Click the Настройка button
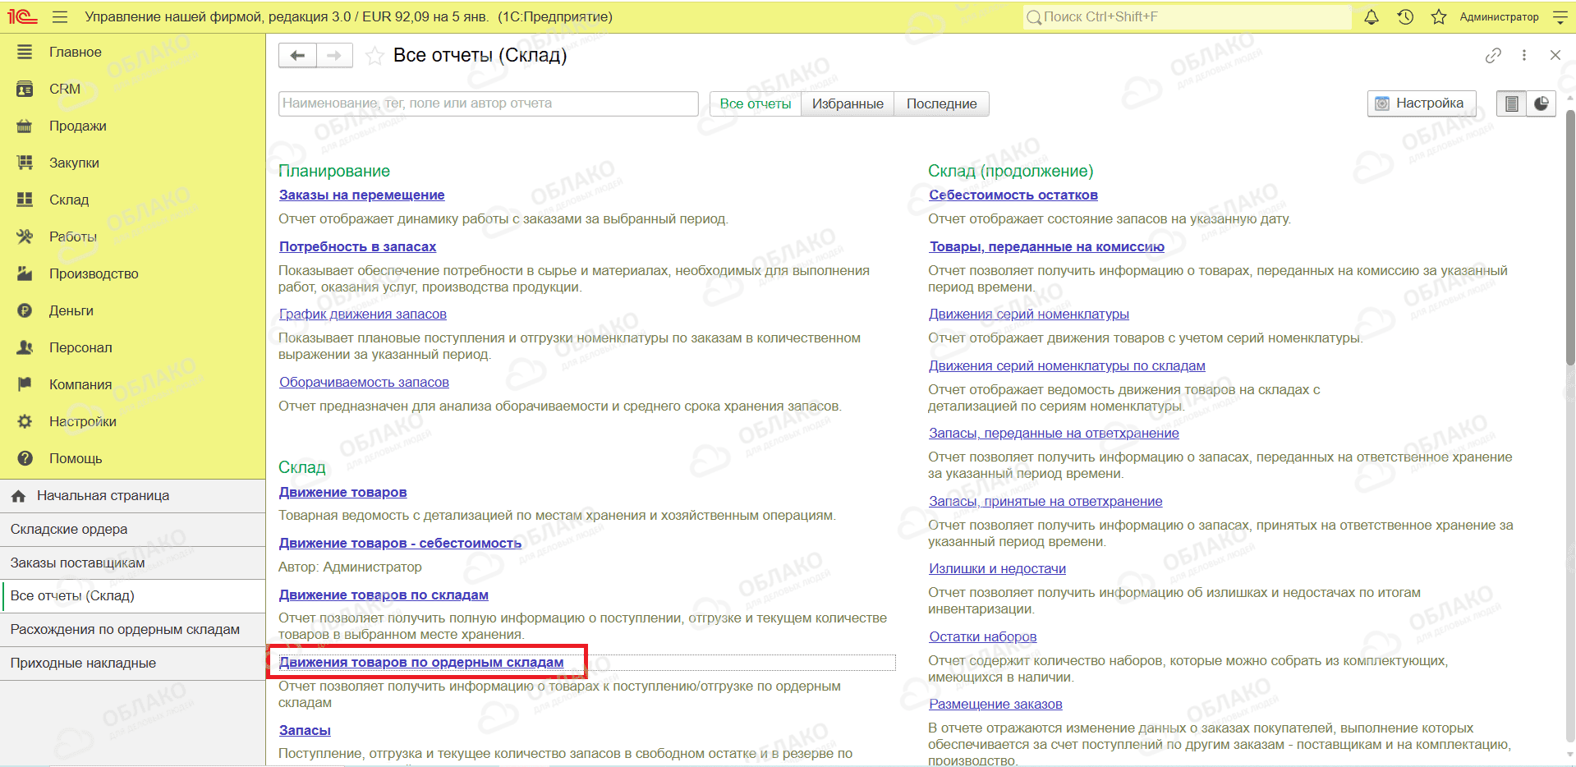 1422,103
